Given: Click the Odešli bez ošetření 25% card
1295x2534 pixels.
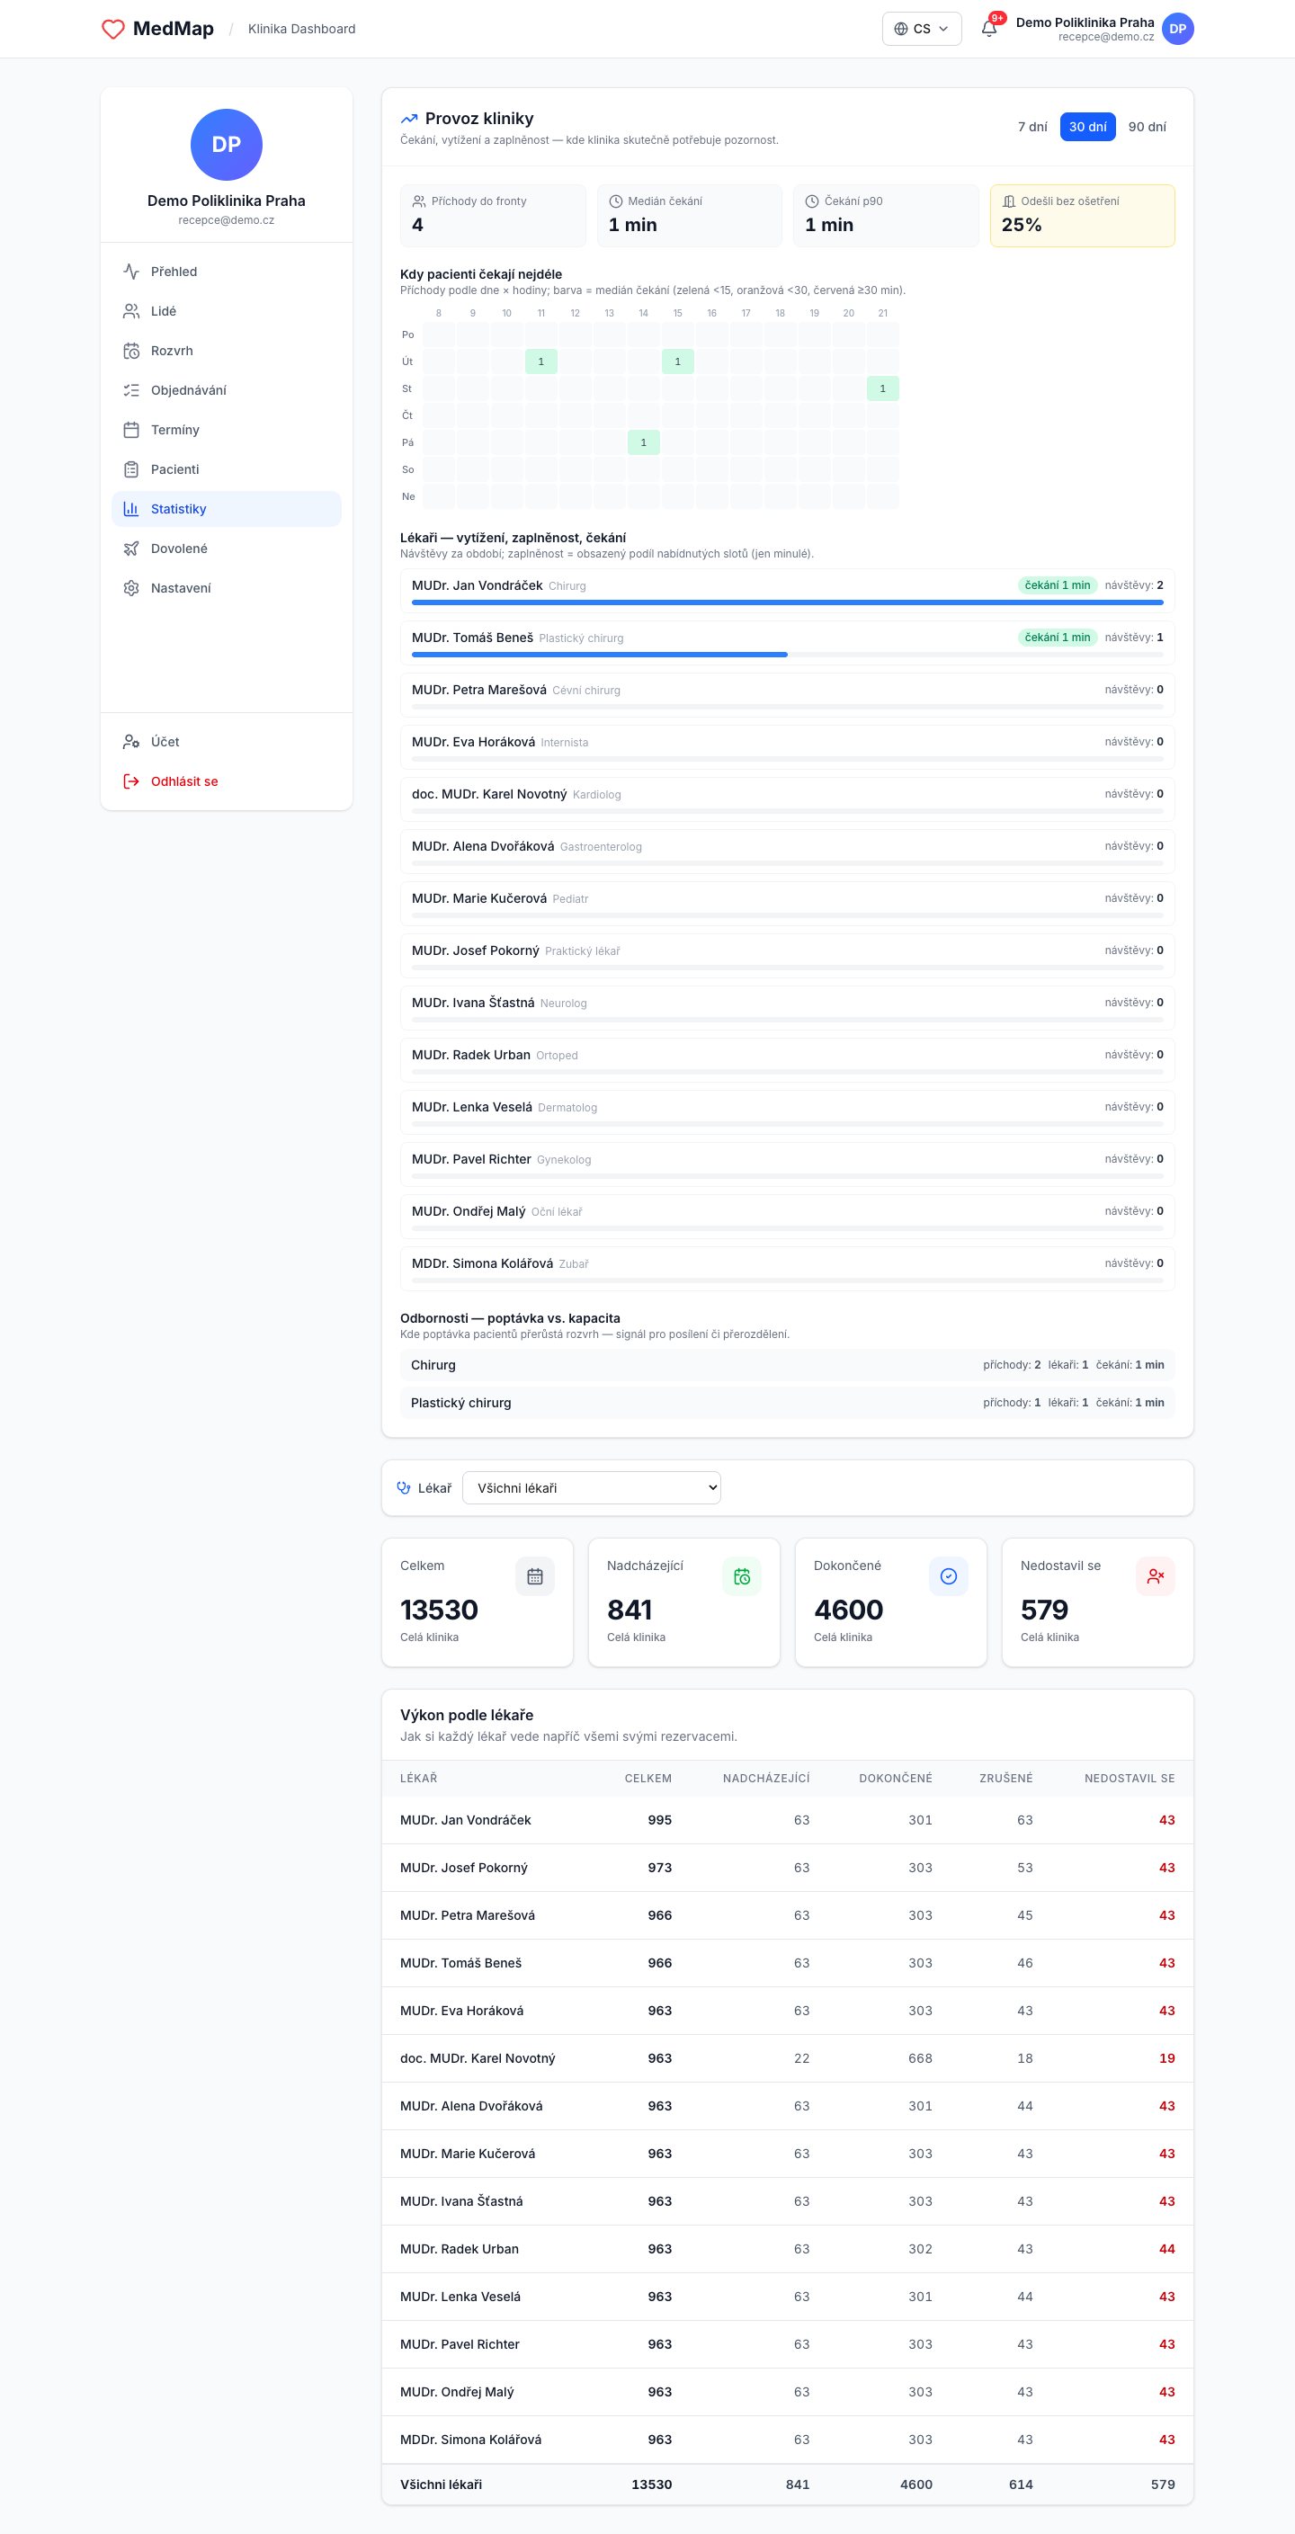Looking at the screenshot, I should coord(1083,216).
